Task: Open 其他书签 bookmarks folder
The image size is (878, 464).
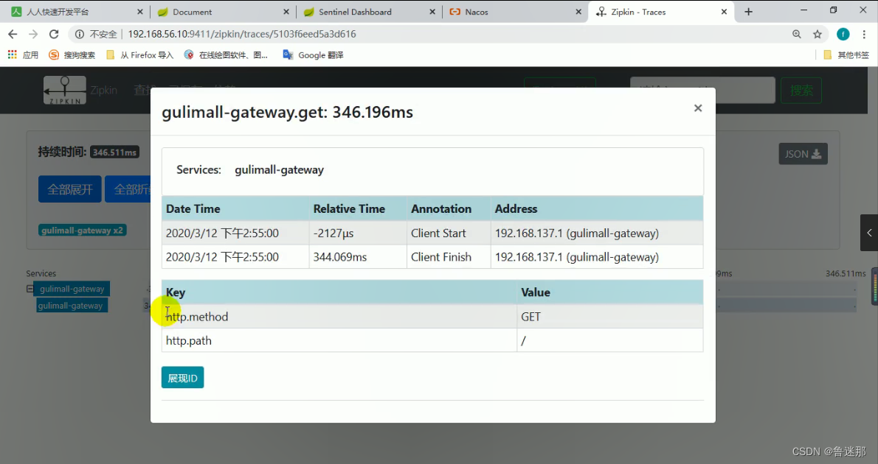Action: tap(846, 55)
